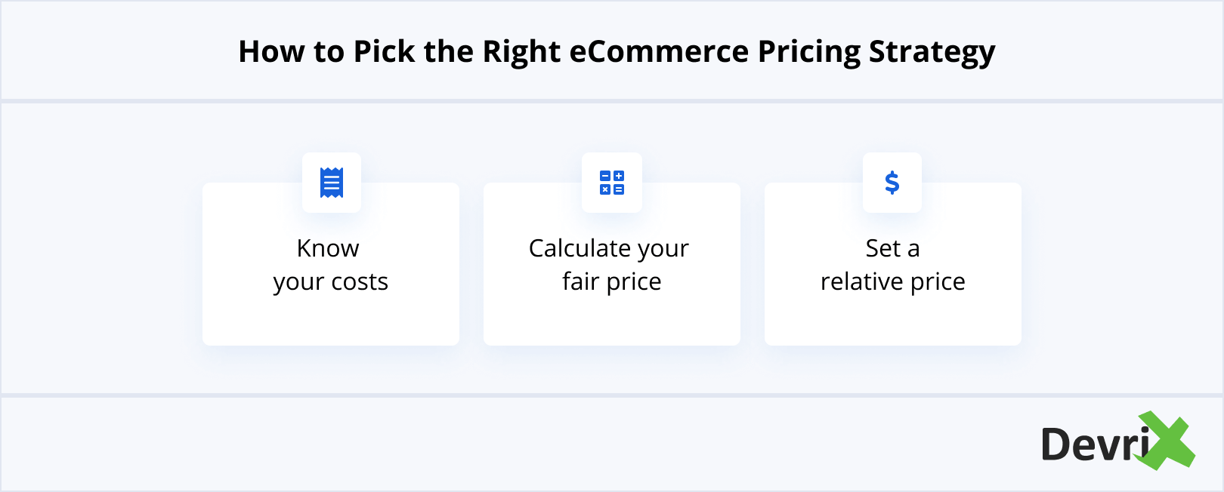Click the word 'Calculate' on the middle card
1224x492 pixels.
(x=579, y=248)
